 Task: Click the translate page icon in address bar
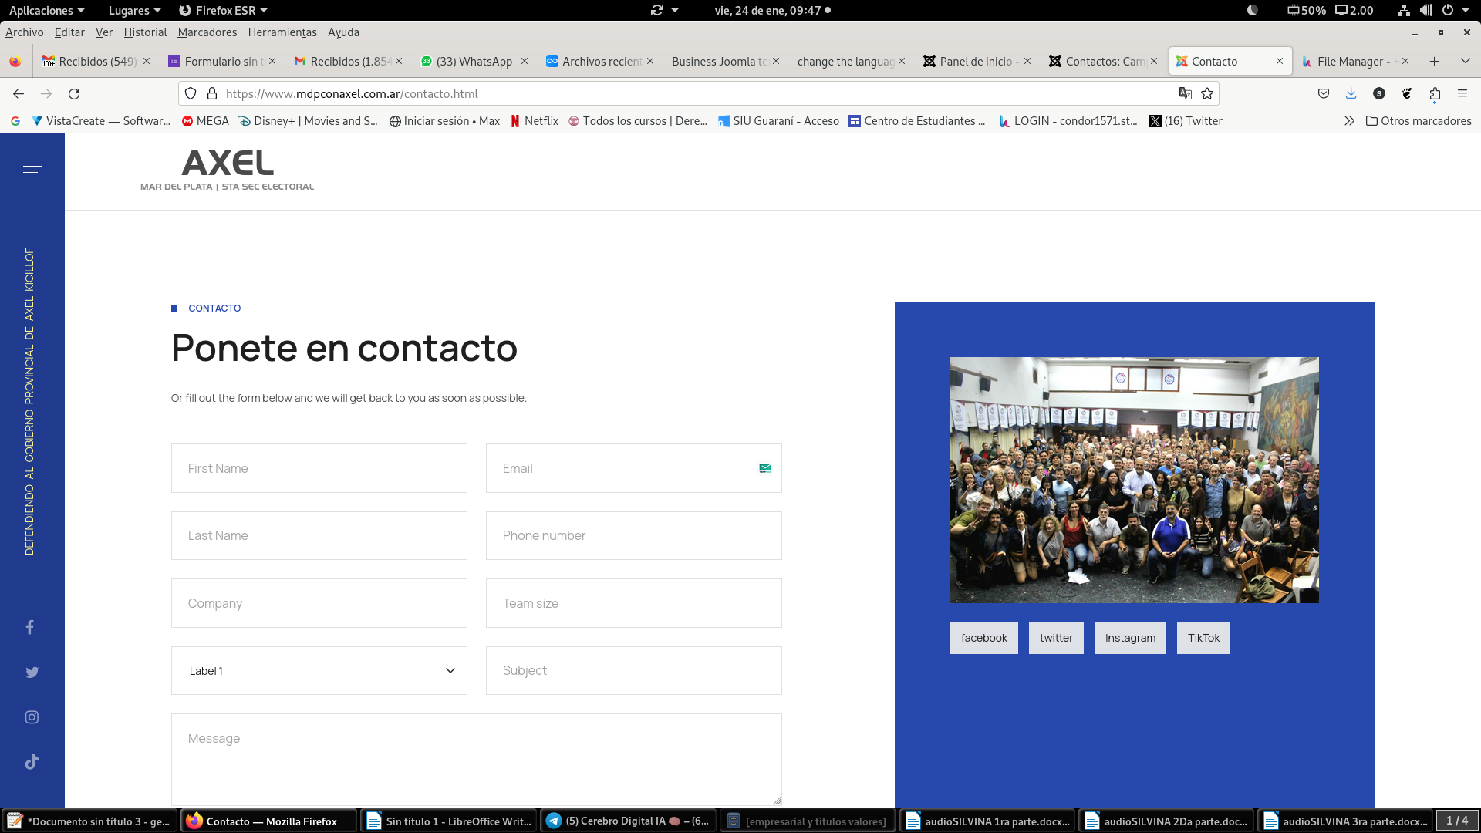coord(1185,93)
